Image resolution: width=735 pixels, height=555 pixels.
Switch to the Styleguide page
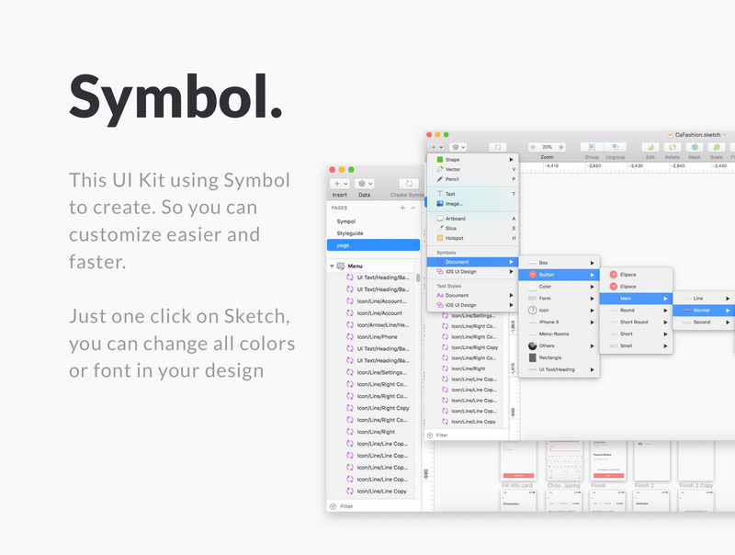pos(374,233)
